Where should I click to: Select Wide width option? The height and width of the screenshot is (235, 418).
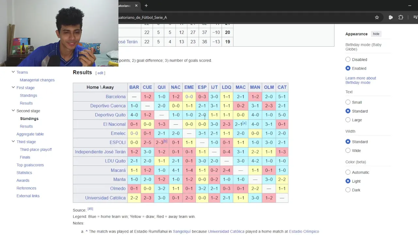coord(348,150)
